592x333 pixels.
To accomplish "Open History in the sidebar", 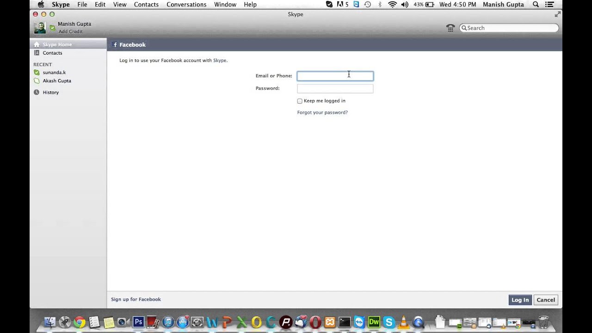I will [x=68, y=92].
